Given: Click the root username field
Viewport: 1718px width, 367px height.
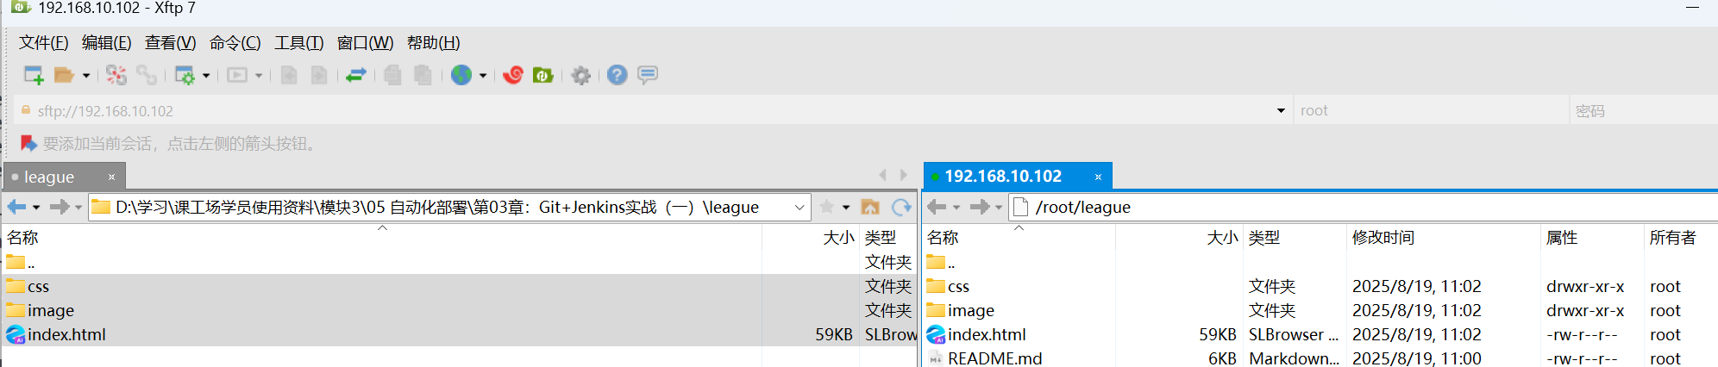Looking at the screenshot, I should pyautogui.click(x=1430, y=110).
